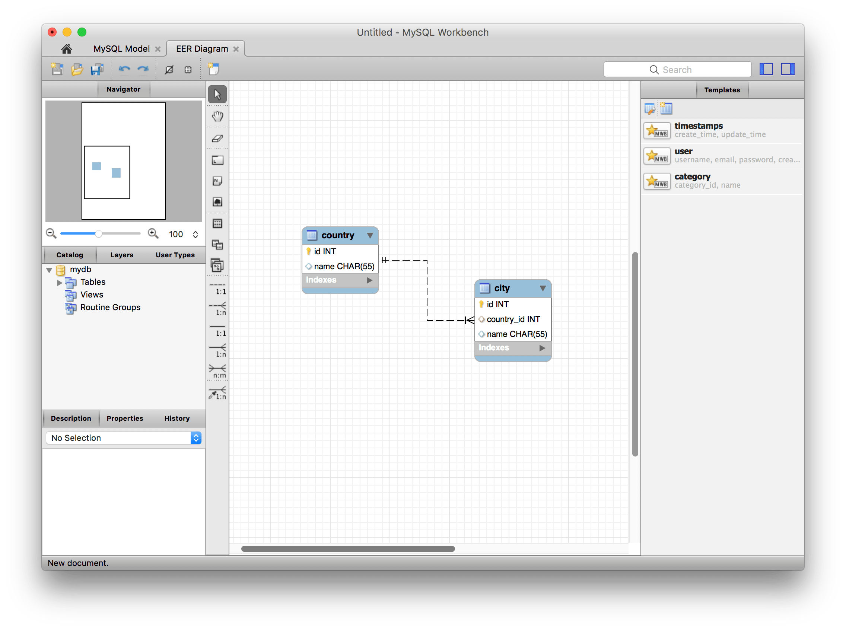Open the No Selection dropdown
The height and width of the screenshot is (630, 846).
point(123,438)
